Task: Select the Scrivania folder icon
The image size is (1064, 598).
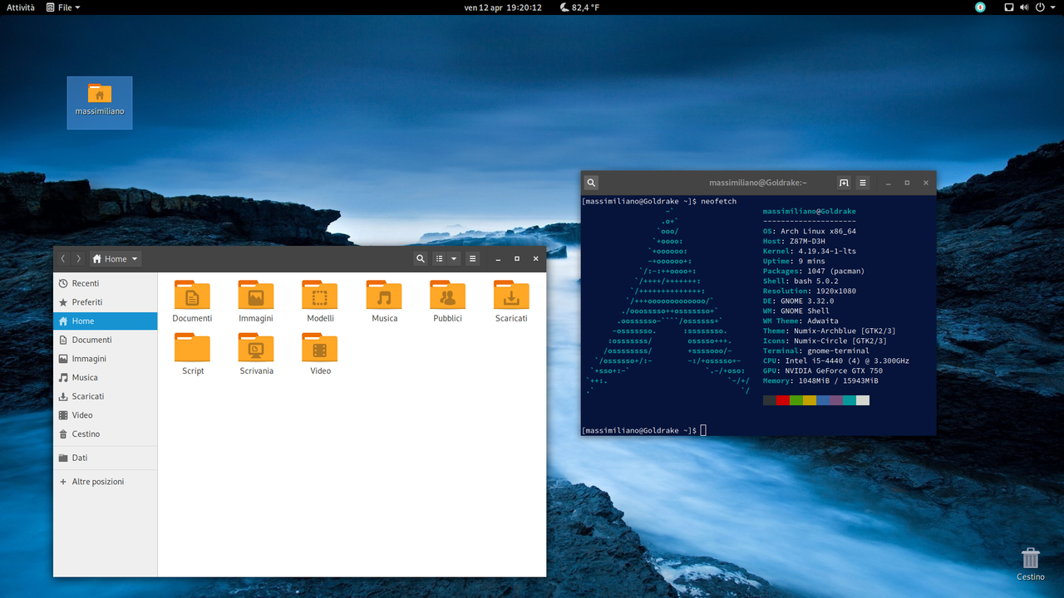Action: click(256, 347)
